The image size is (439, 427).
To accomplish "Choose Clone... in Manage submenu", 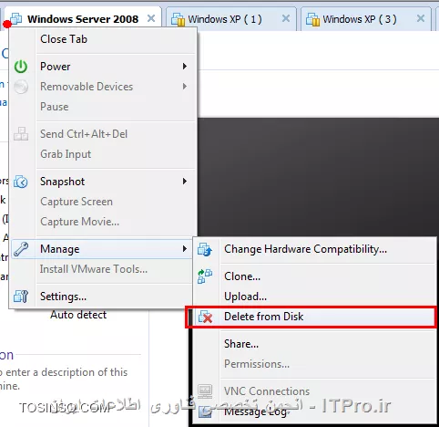I will pyautogui.click(x=314, y=276).
